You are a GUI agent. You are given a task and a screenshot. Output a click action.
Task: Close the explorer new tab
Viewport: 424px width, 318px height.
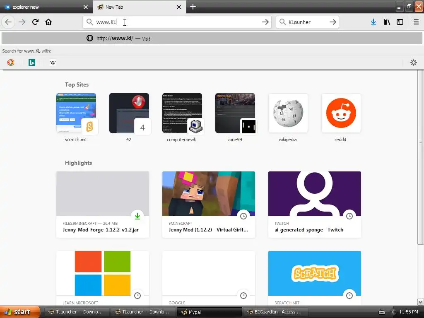coord(85,7)
